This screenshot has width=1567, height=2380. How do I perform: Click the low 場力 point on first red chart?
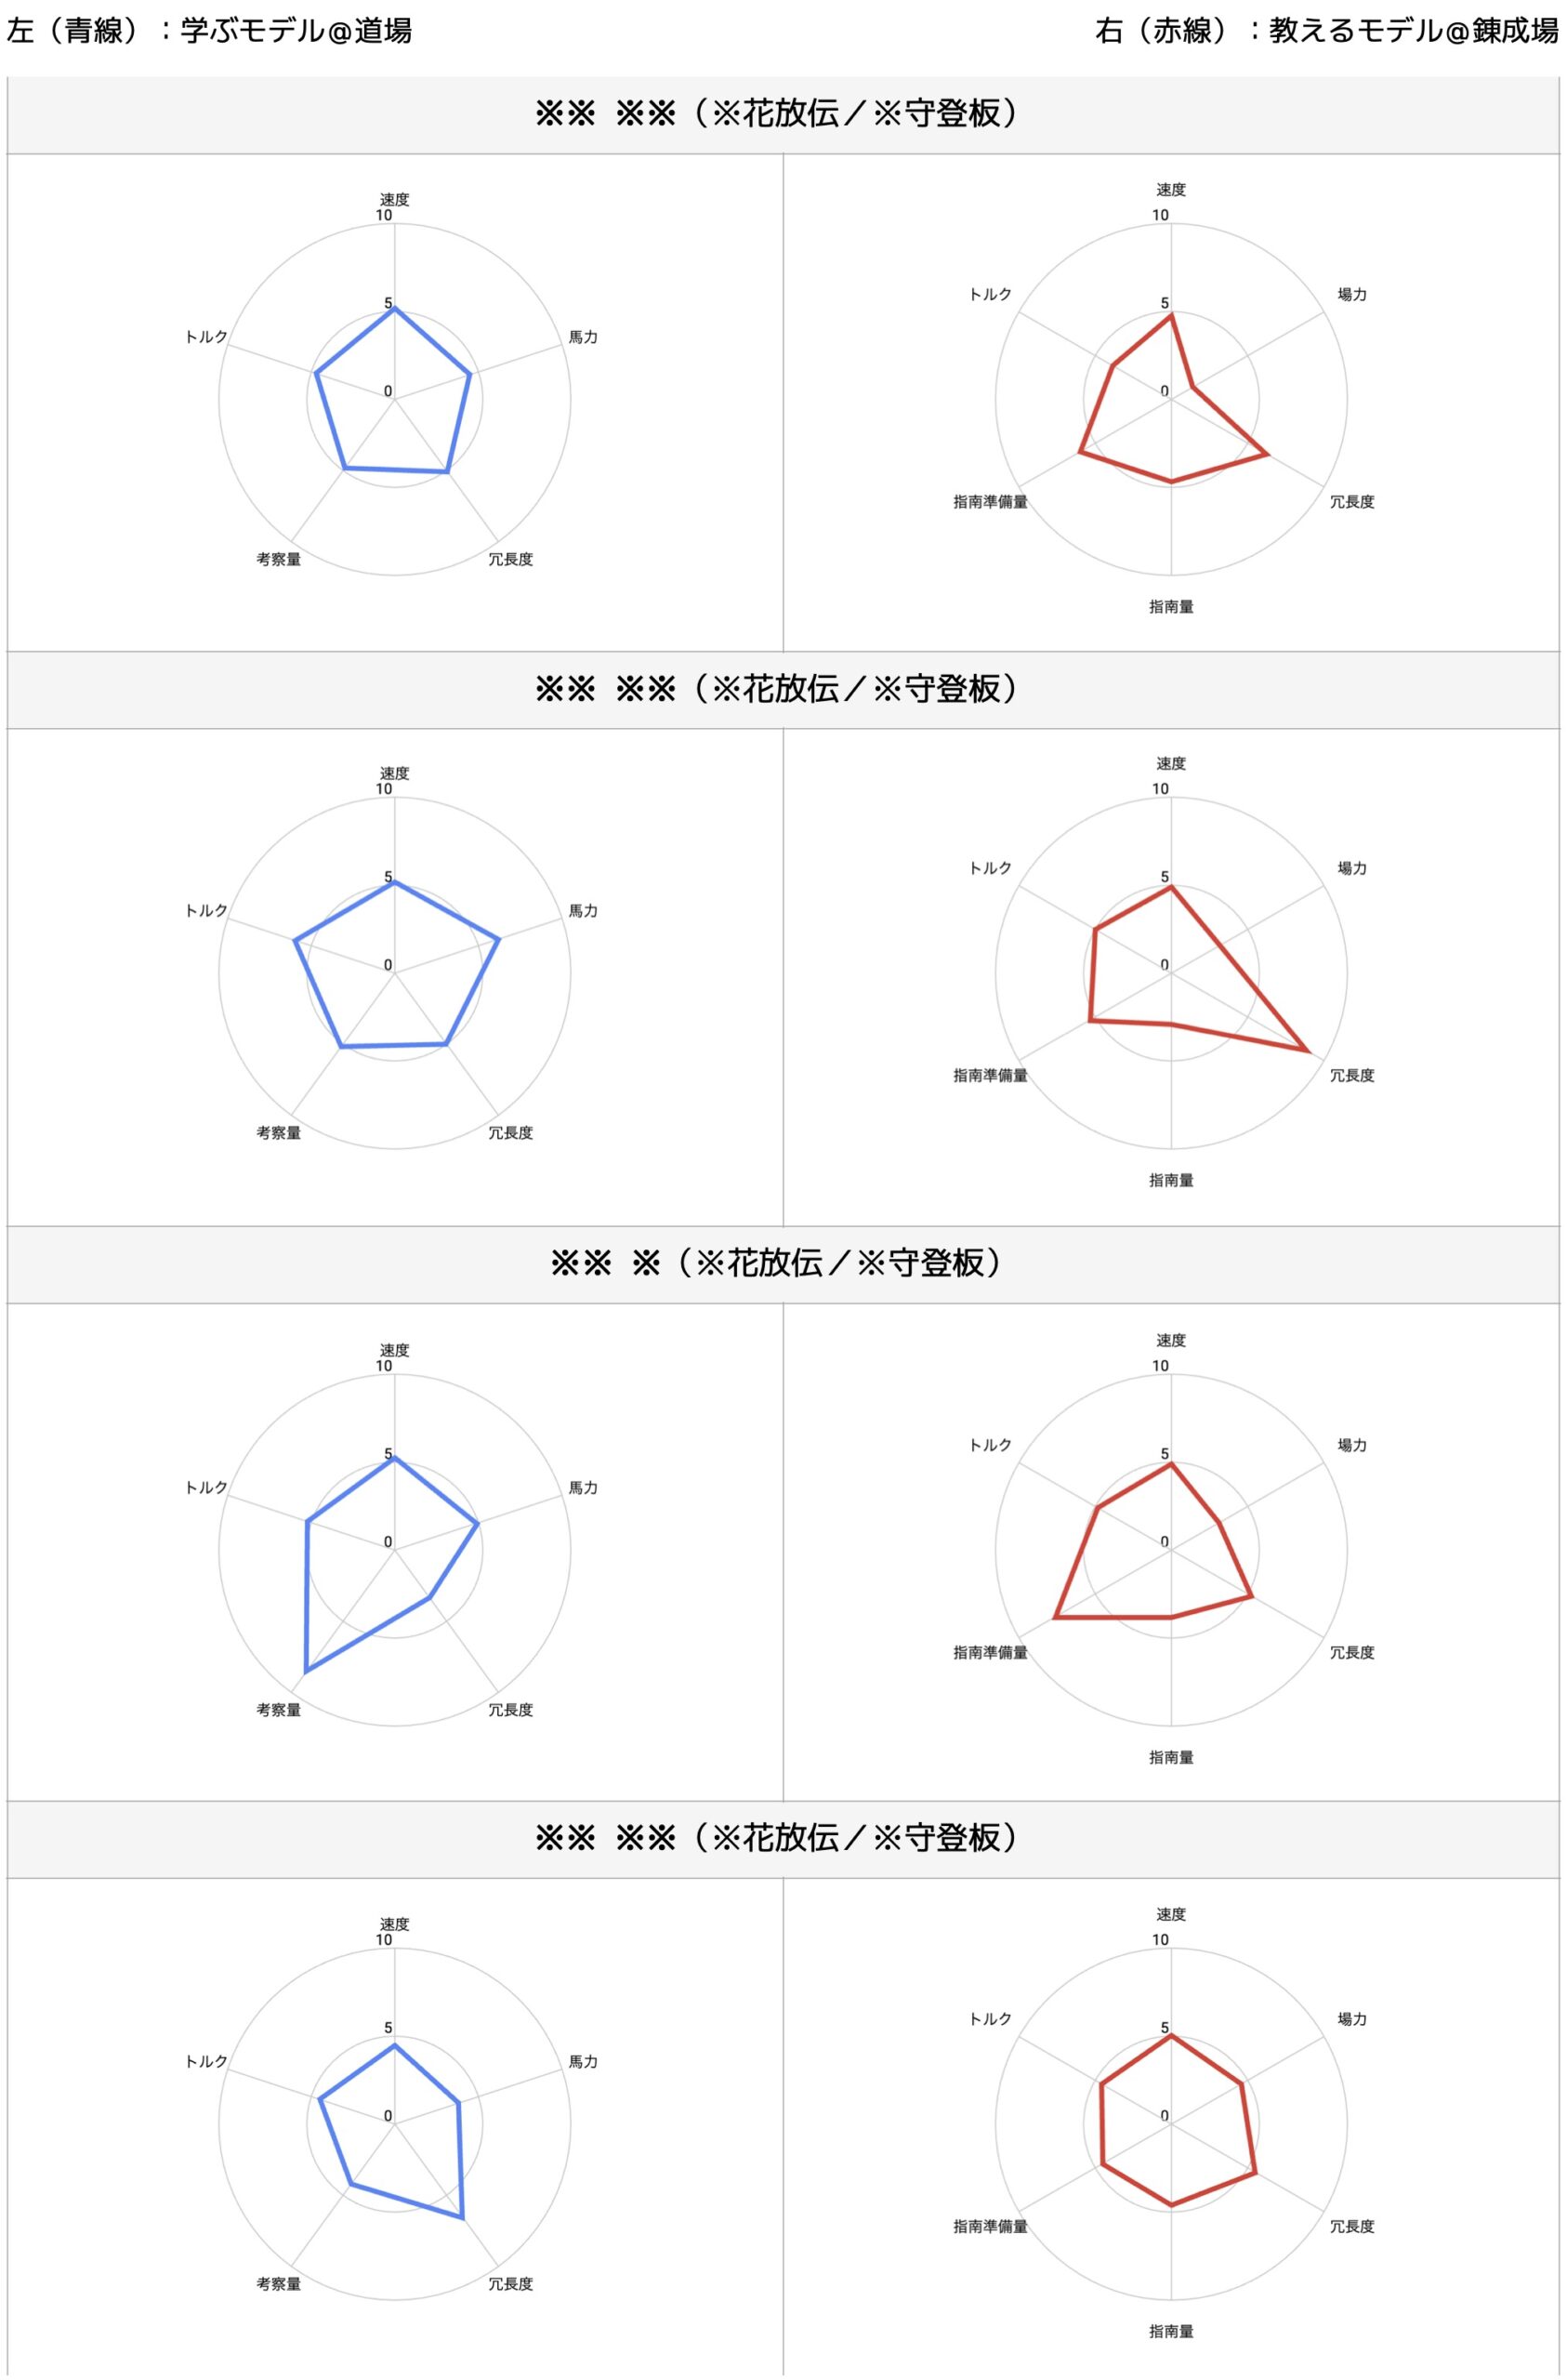[1193, 386]
